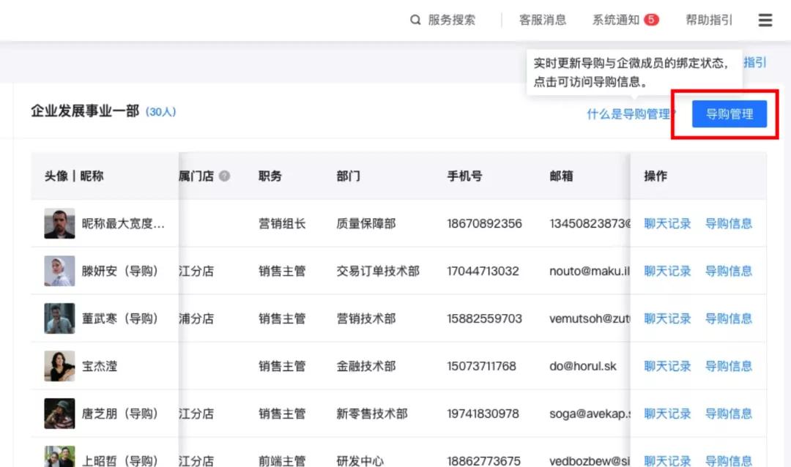Click the search magnifier icon
The height and width of the screenshot is (467, 791).
[x=415, y=20]
